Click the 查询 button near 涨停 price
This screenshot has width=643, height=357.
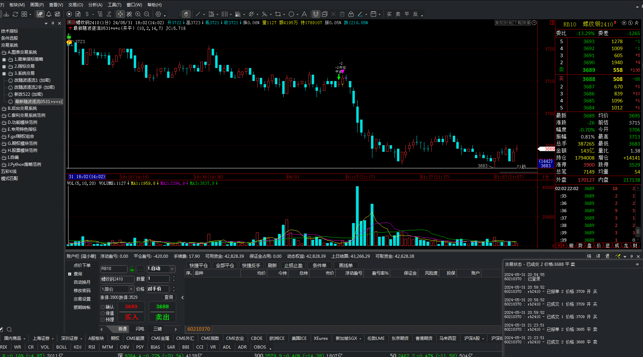(169, 297)
